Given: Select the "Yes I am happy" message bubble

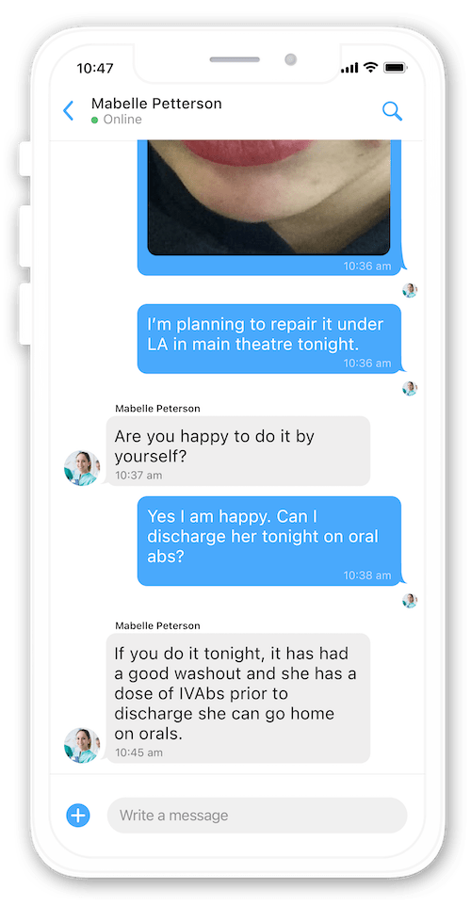Looking at the screenshot, I should [269, 541].
